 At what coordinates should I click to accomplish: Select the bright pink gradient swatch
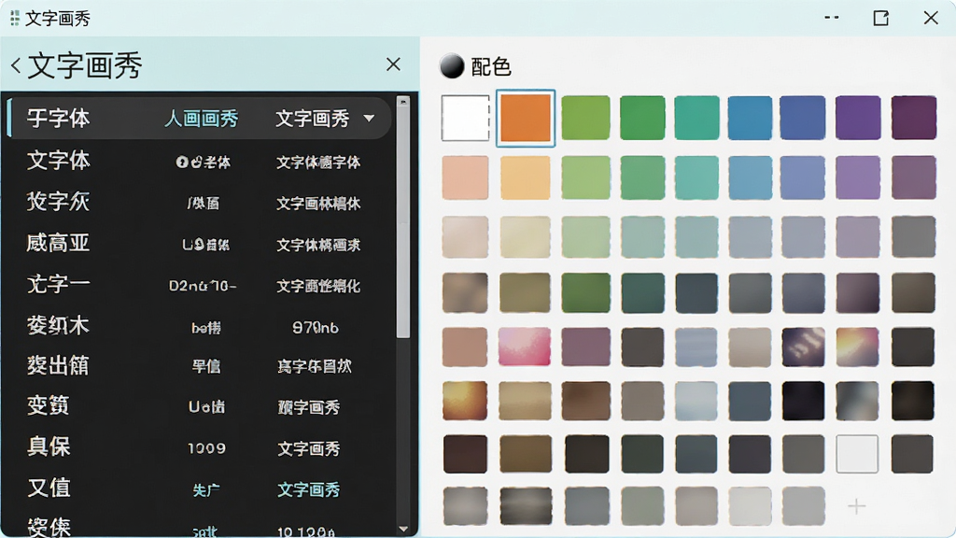[525, 347]
